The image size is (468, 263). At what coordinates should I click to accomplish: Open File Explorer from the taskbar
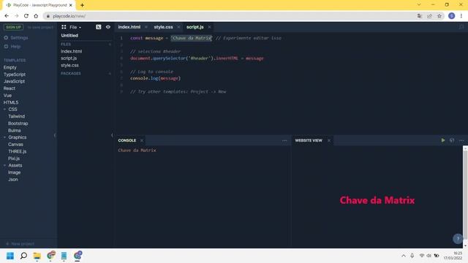pyautogui.click(x=37, y=256)
